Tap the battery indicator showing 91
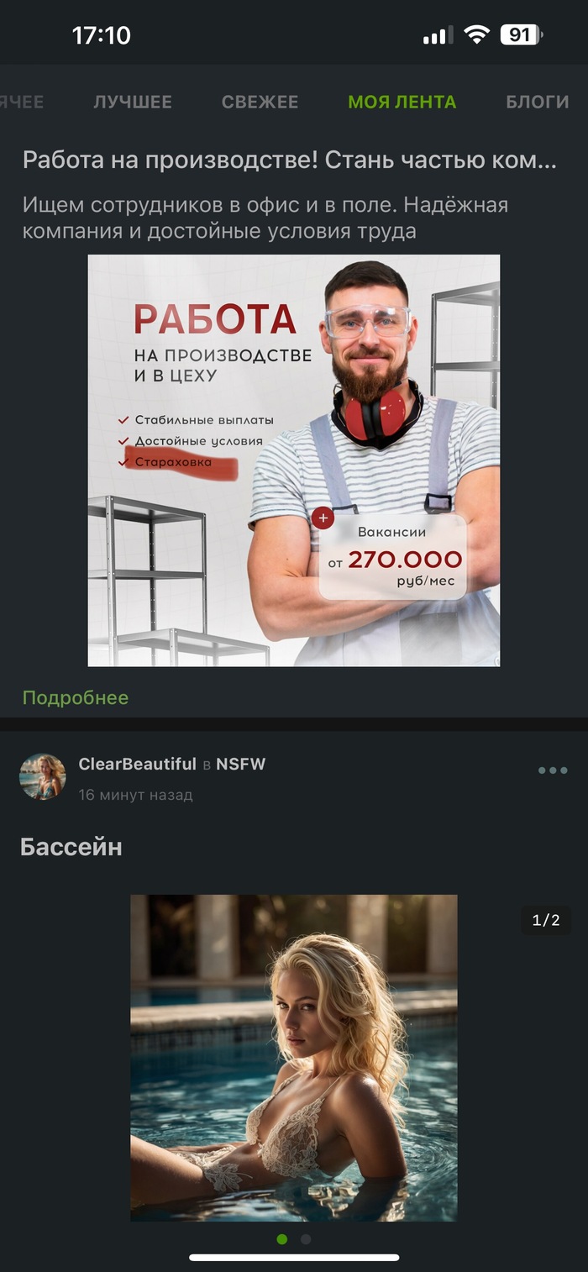 coord(522,35)
